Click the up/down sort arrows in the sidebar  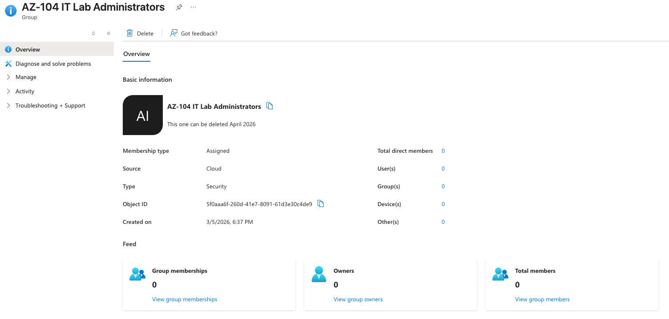pyautogui.click(x=93, y=33)
